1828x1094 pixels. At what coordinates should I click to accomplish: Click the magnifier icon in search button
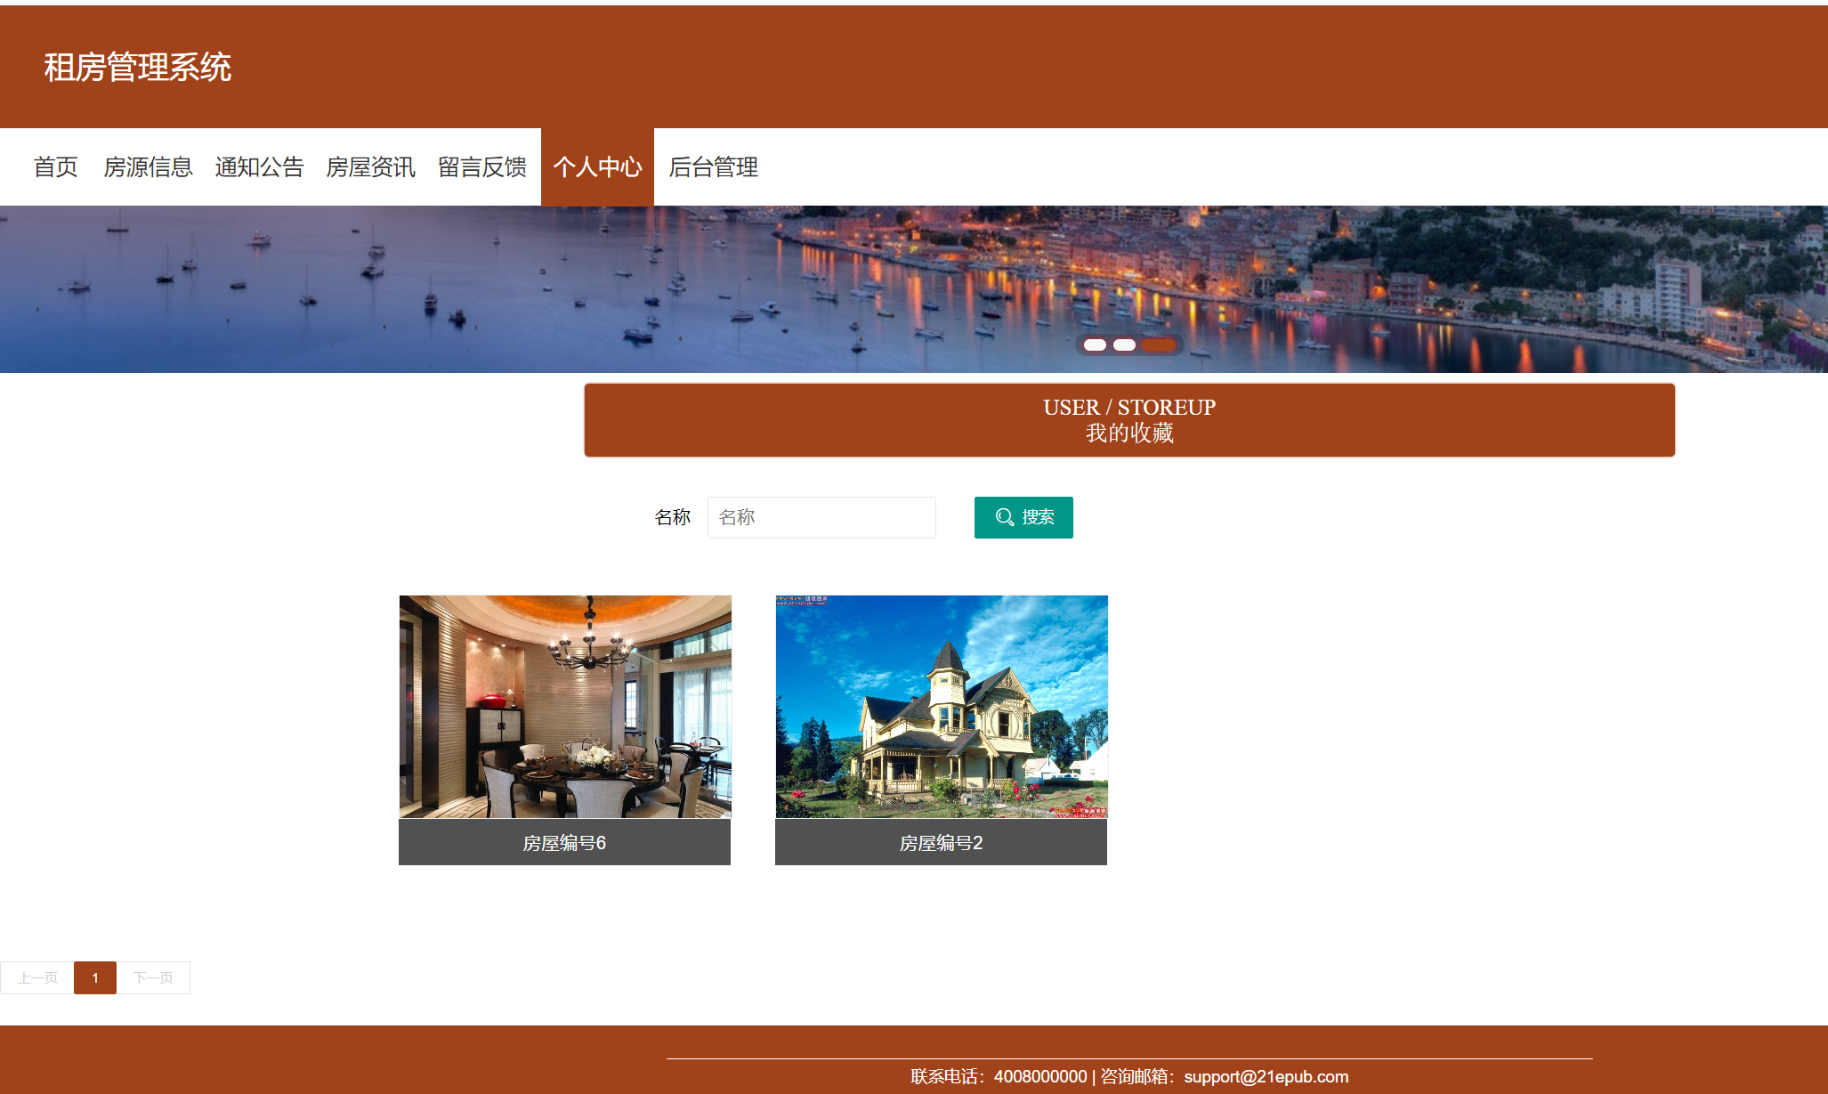point(1004,517)
